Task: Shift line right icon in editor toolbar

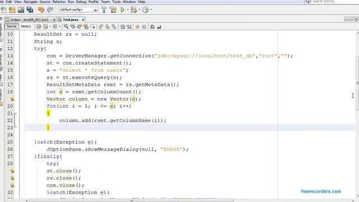Action: tap(130, 26)
